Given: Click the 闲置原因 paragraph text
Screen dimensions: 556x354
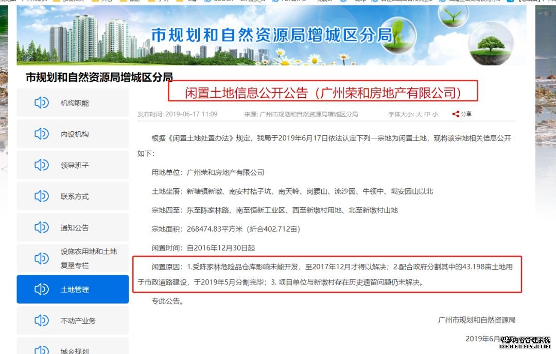Looking at the screenshot, I should pyautogui.click(x=325, y=274).
